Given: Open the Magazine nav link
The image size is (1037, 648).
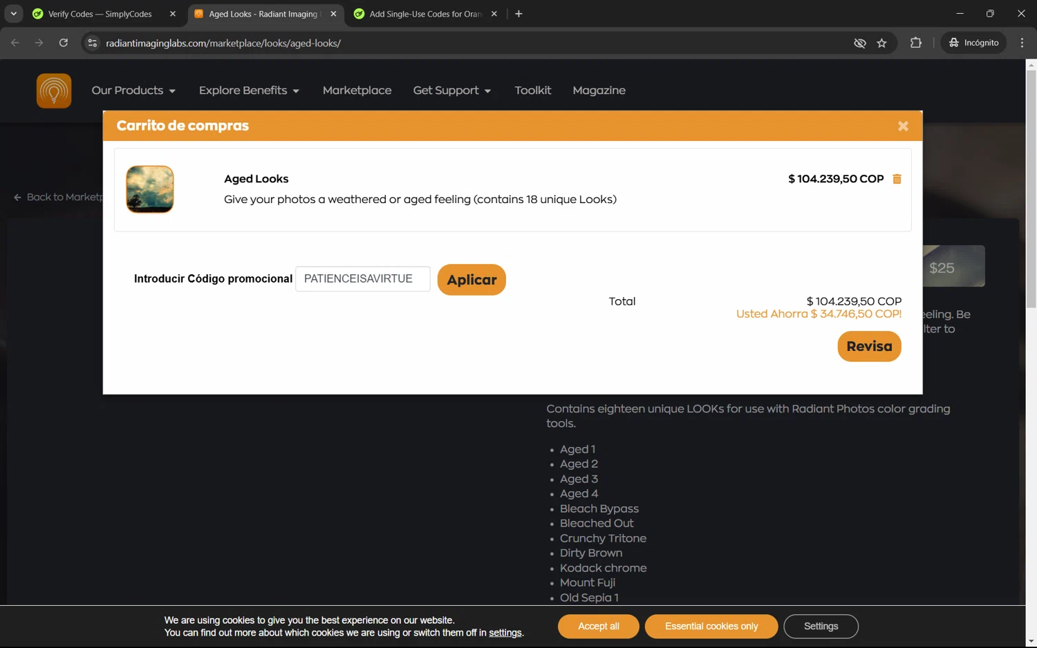Looking at the screenshot, I should coord(599,90).
